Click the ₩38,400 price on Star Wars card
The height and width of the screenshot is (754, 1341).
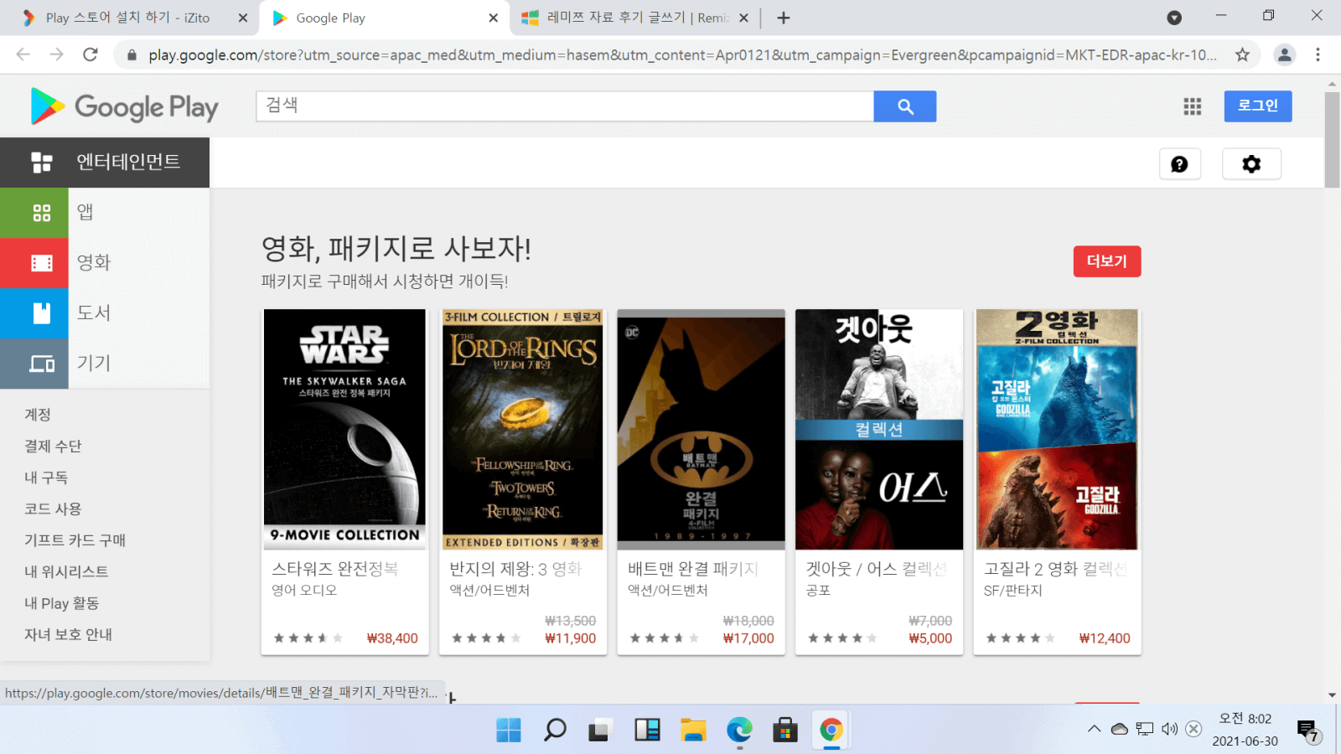click(392, 638)
